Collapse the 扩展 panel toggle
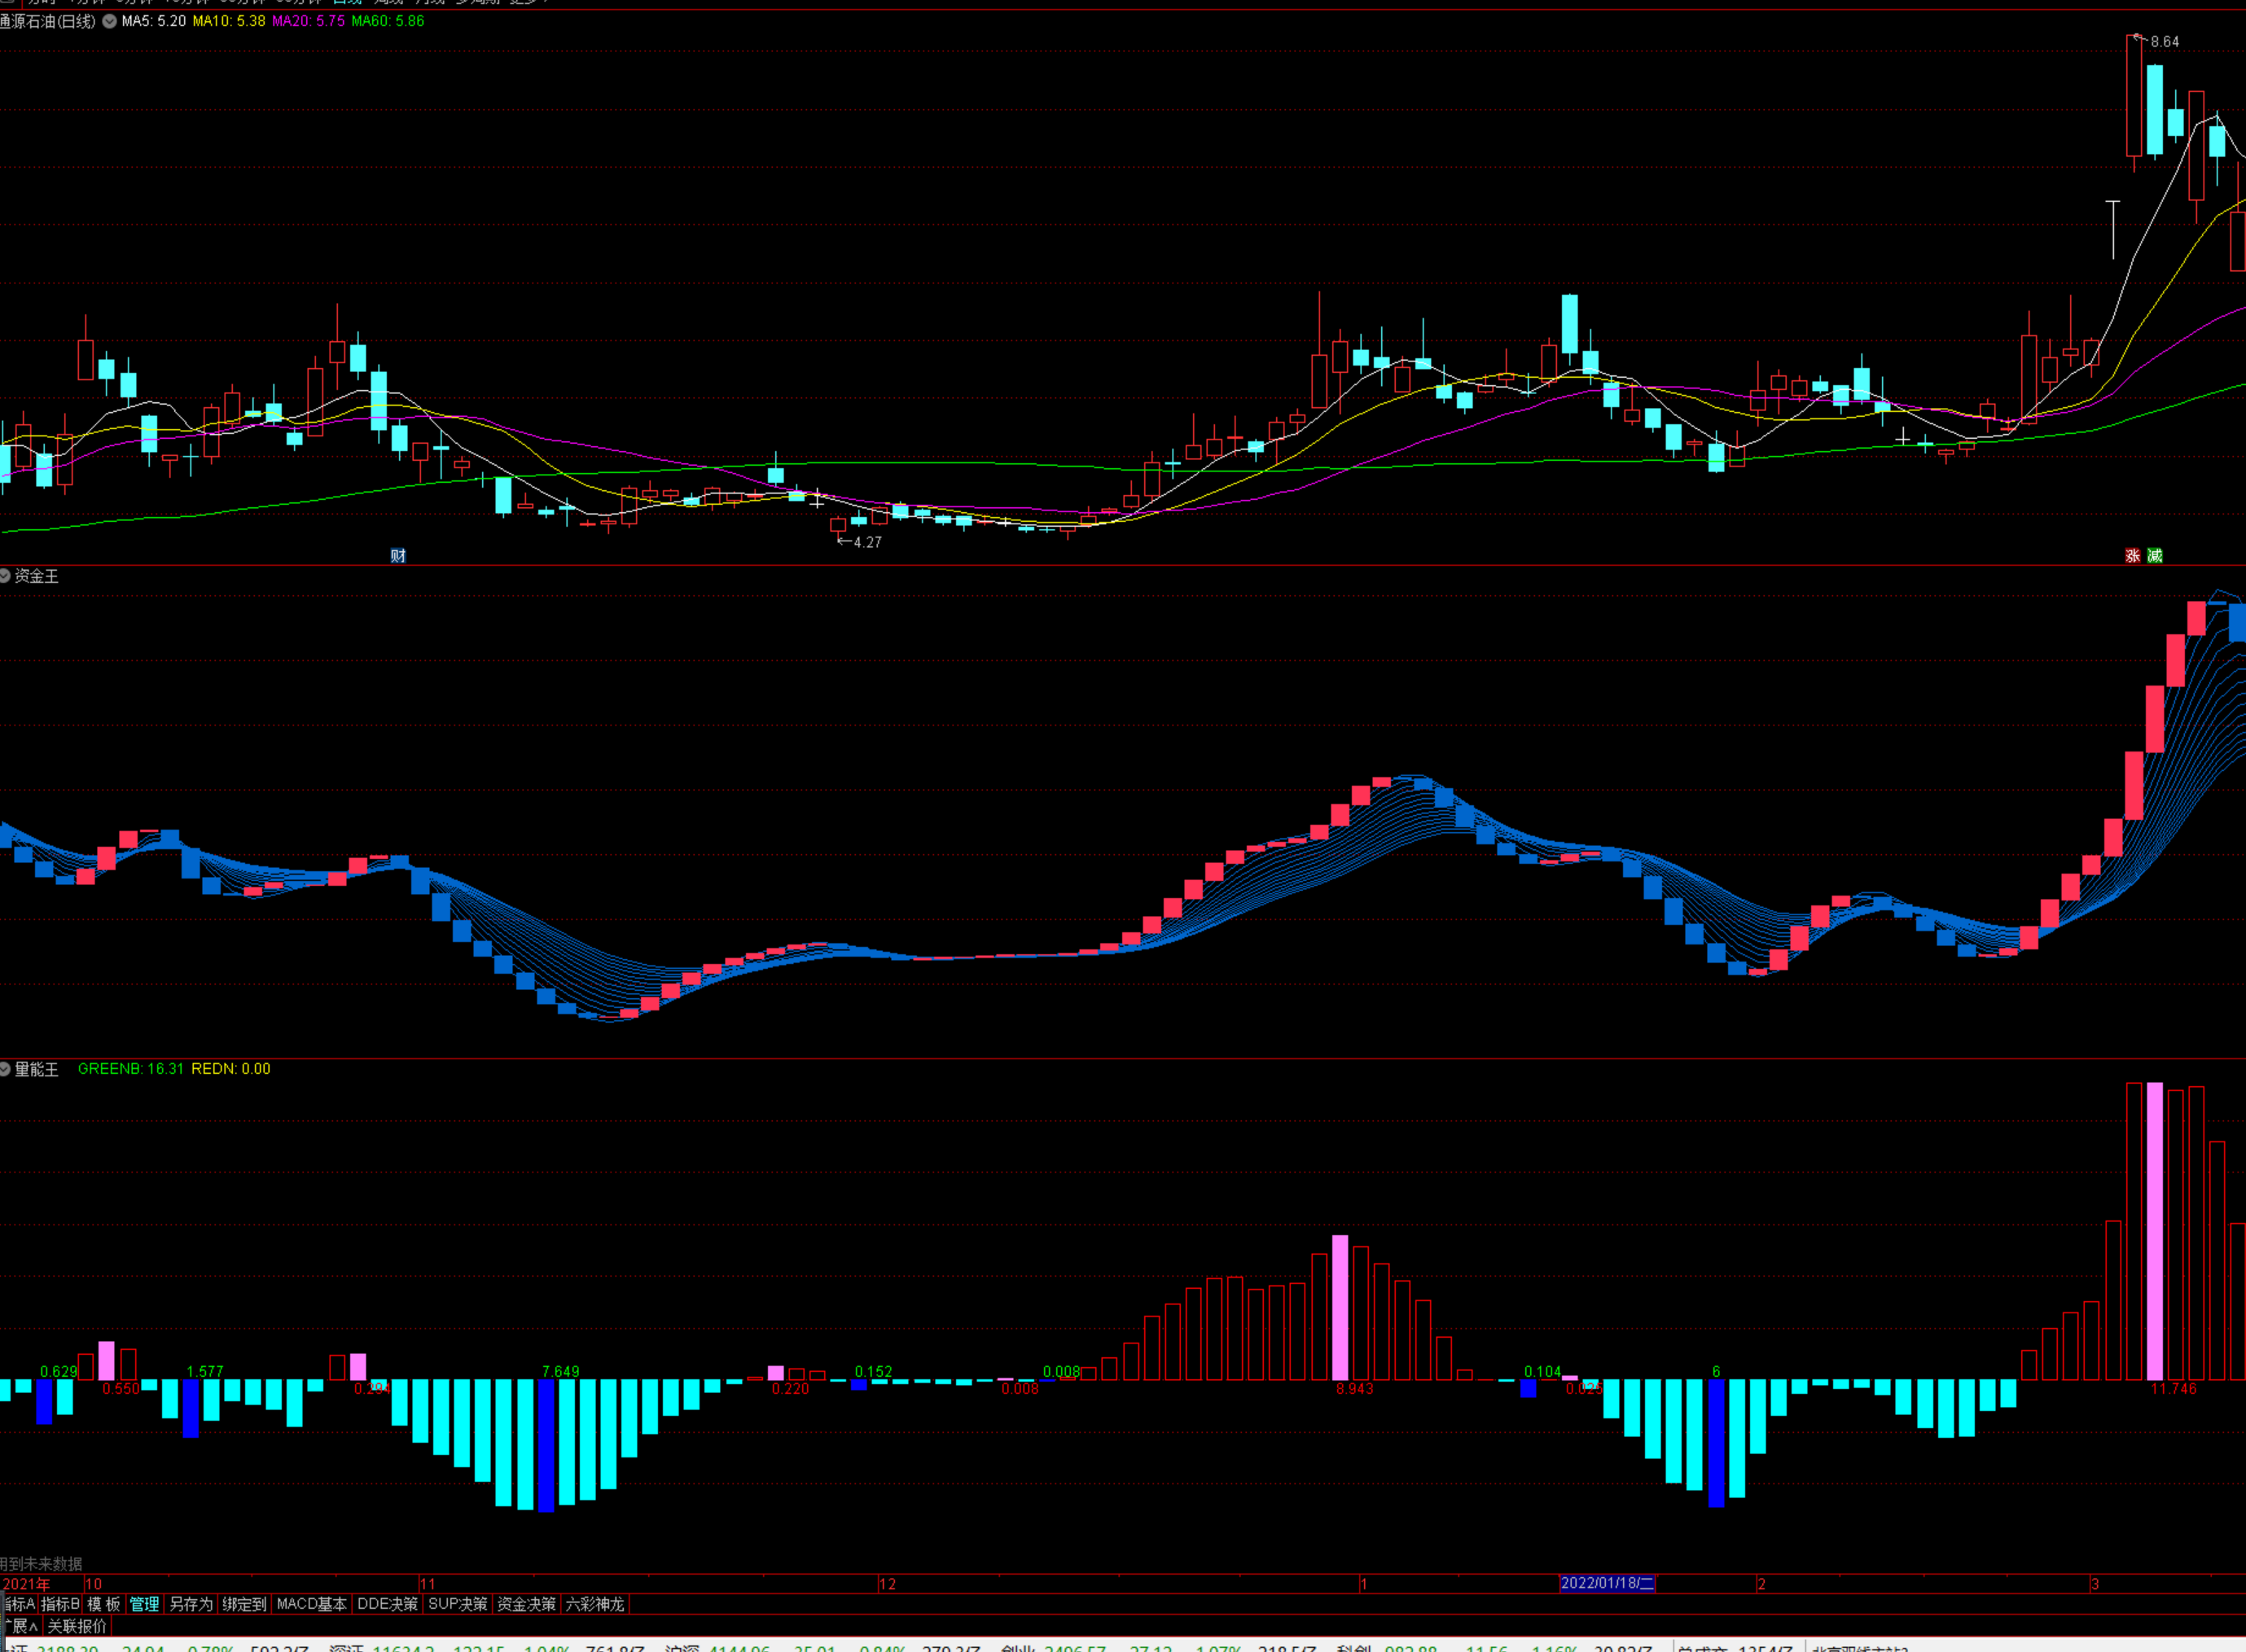Screen dimensions: 2246x1652 coord(20,1626)
